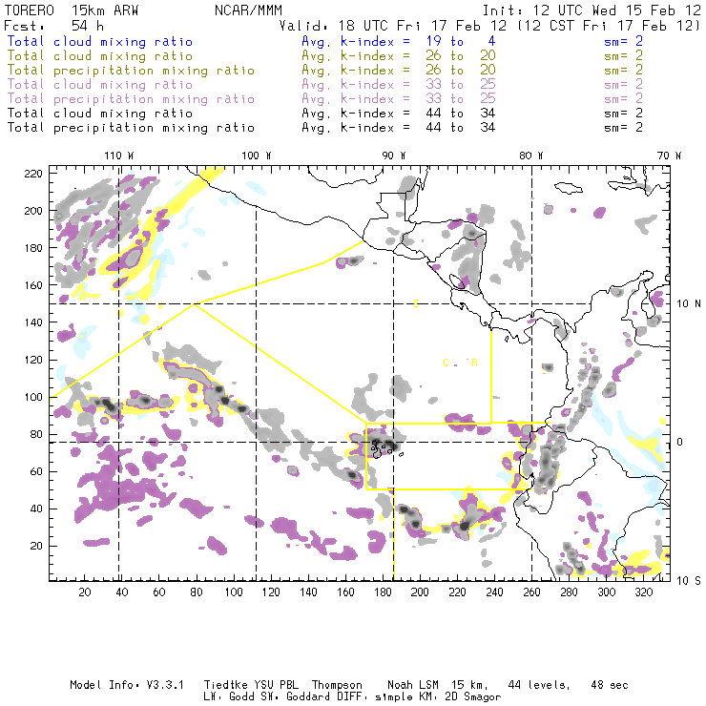Click the '48 sec' timestep text
The height and width of the screenshot is (706, 706).
pos(610,685)
